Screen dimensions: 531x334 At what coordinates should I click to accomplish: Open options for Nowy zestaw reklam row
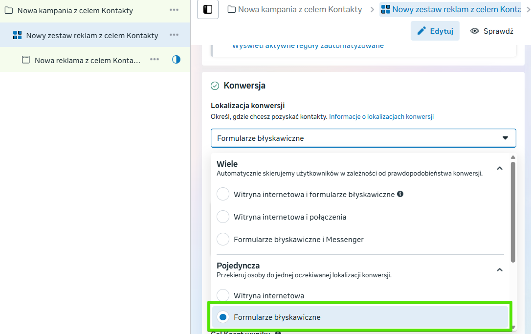(174, 35)
